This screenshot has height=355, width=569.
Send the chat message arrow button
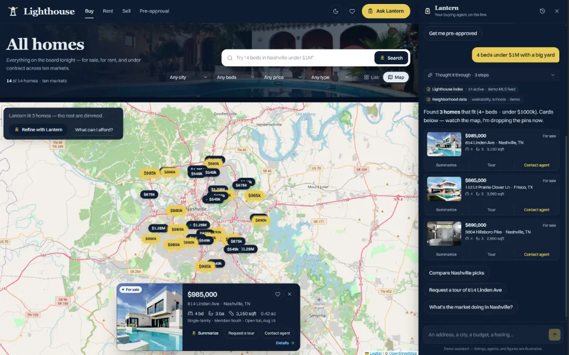coord(554,335)
